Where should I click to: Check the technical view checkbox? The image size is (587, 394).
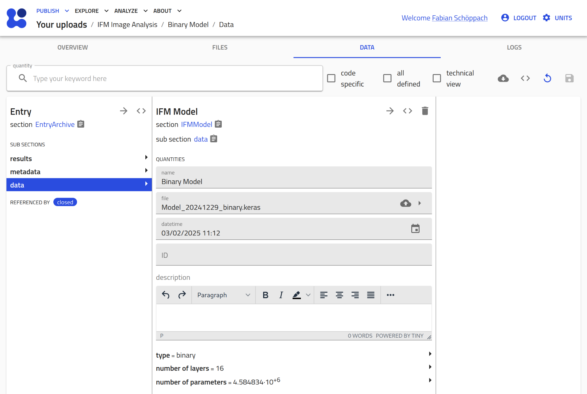click(437, 78)
